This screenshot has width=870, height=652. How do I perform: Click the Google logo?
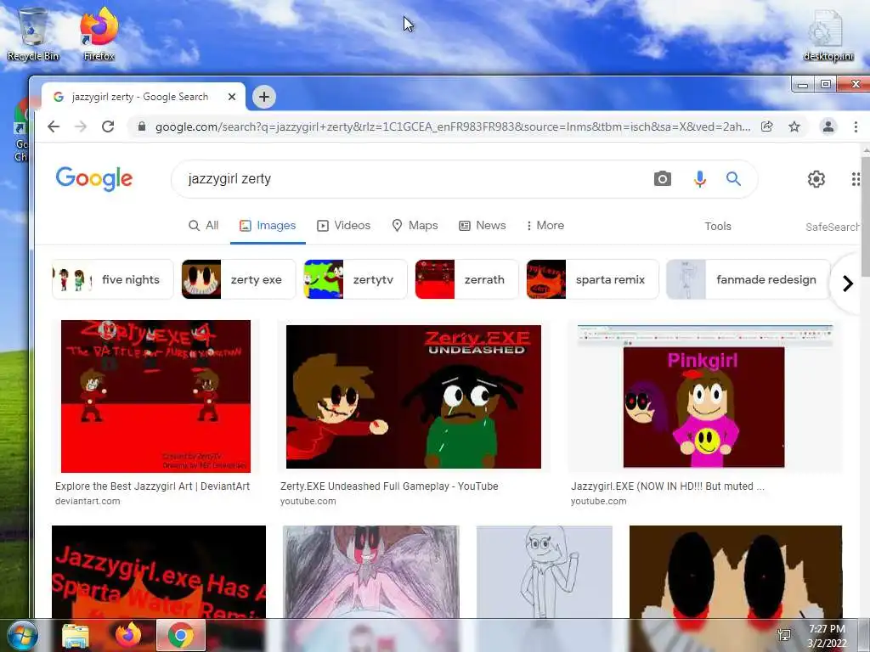[x=93, y=178]
